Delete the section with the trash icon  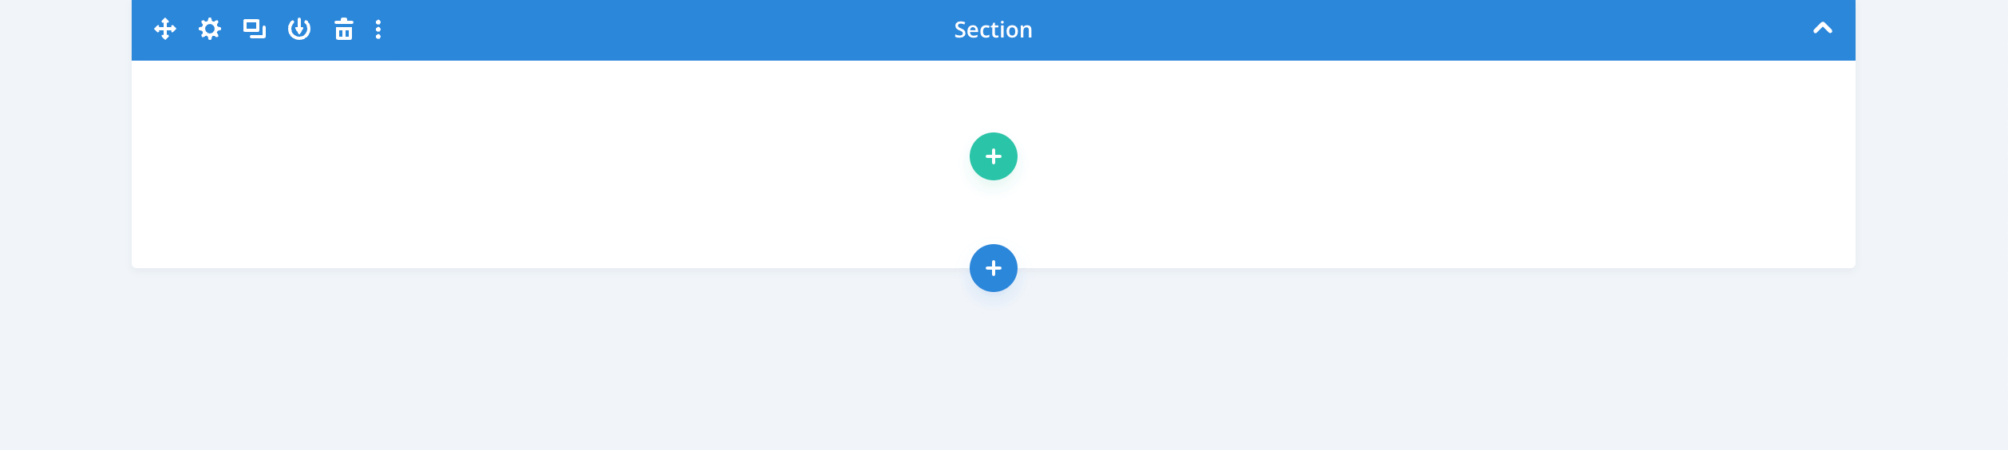pyautogui.click(x=344, y=30)
